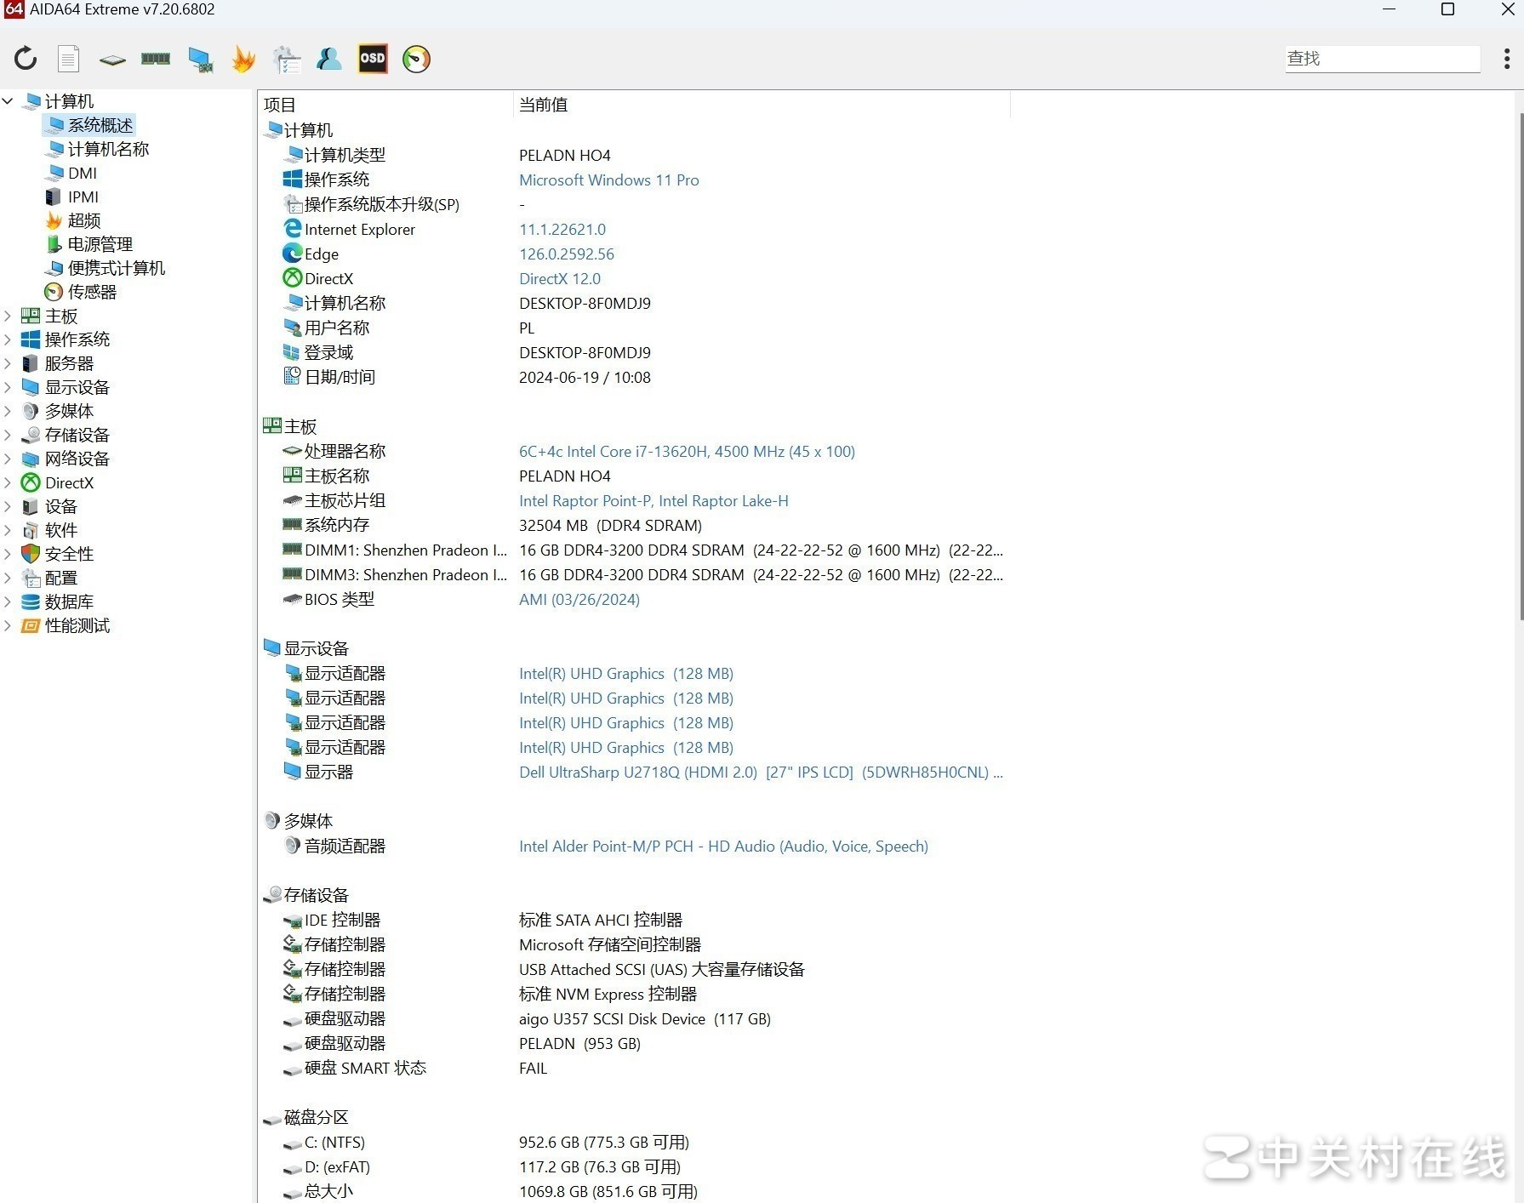Click the network computer toolbar icon
This screenshot has width=1524, height=1203.
click(201, 59)
